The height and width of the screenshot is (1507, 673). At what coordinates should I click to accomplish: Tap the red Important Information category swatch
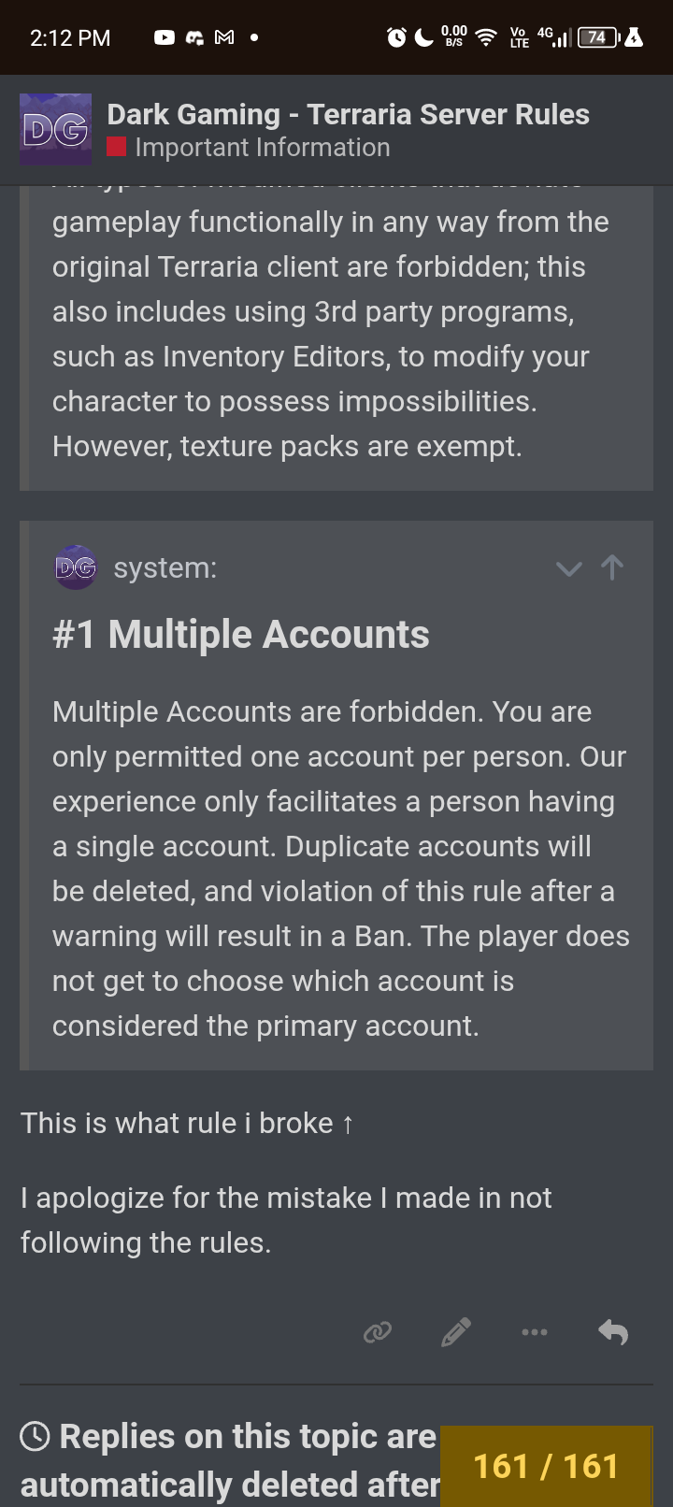117,148
